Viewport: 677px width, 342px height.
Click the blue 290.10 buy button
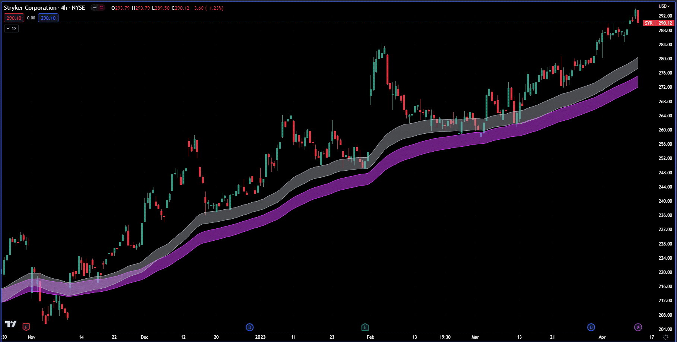(48, 18)
